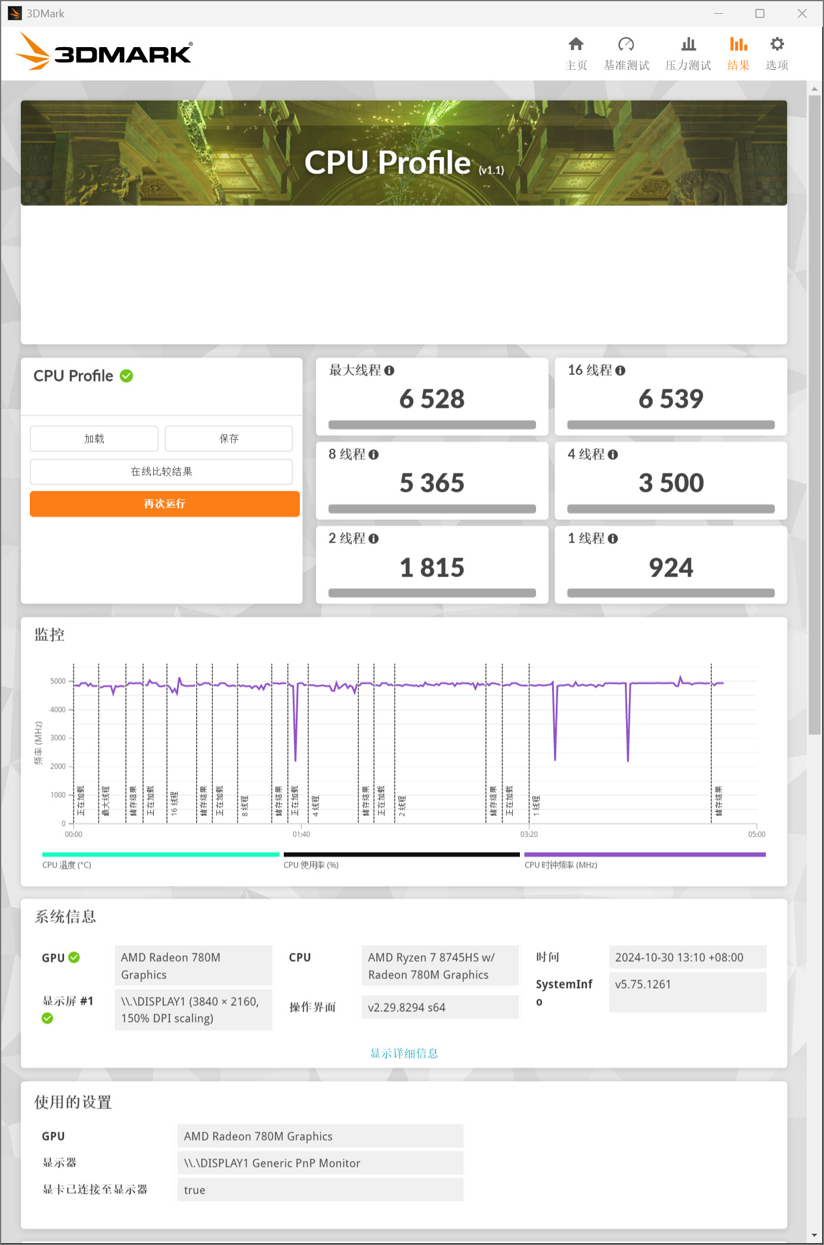Click 在线比较结果 compare online button
Viewport: 824px width, 1245px height.
[161, 472]
